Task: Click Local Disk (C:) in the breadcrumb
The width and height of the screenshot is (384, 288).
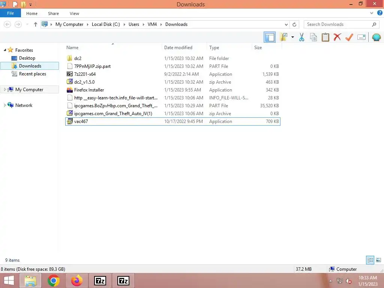Action: click(x=106, y=24)
